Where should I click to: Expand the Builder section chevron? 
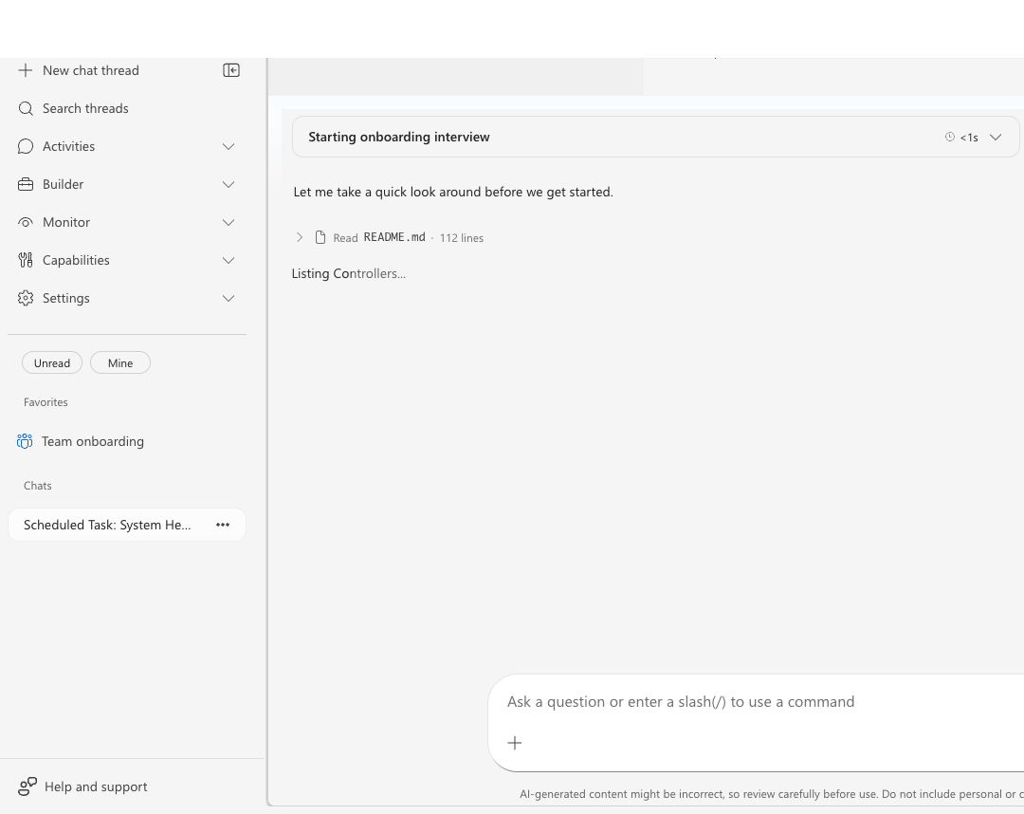[x=228, y=184]
